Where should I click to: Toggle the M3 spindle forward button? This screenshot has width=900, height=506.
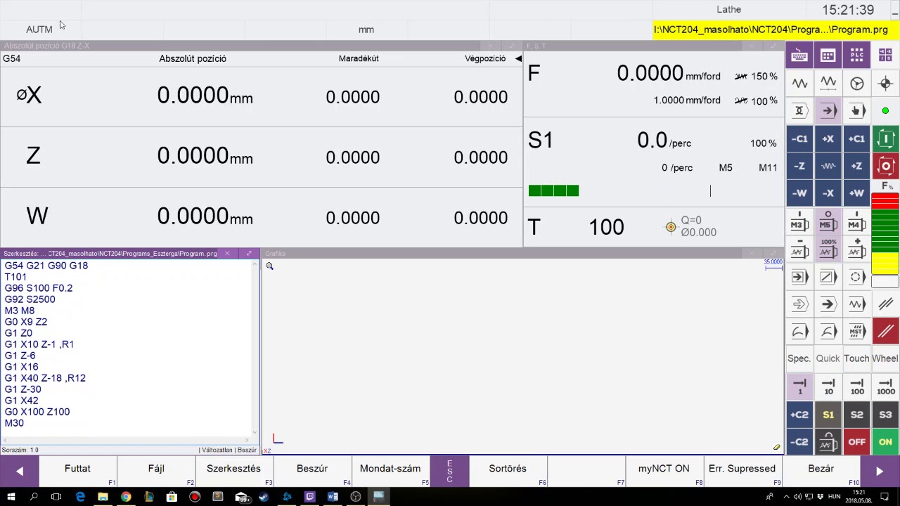pyautogui.click(x=799, y=221)
